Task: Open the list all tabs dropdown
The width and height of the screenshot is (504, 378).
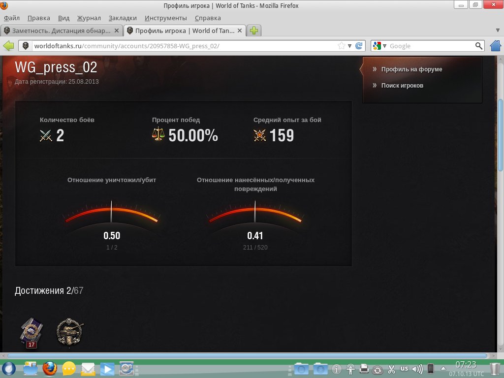Action: (x=497, y=31)
